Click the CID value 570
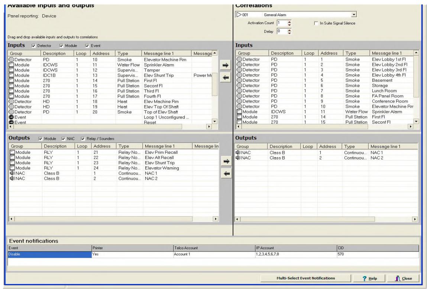The height and width of the screenshot is (289, 427). [x=378, y=254]
